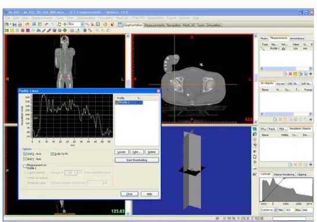The height and width of the screenshot is (222, 317).
Task: Select the pan crosshair tool icon
Action: tap(65, 24)
